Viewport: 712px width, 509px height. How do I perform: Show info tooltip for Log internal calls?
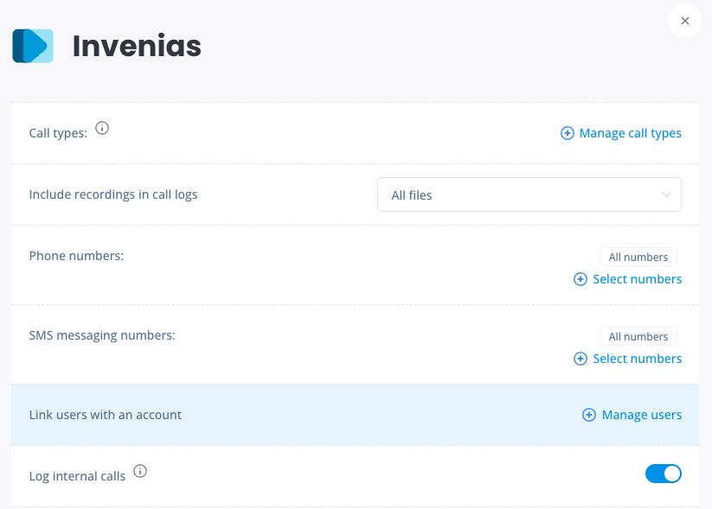coord(140,471)
